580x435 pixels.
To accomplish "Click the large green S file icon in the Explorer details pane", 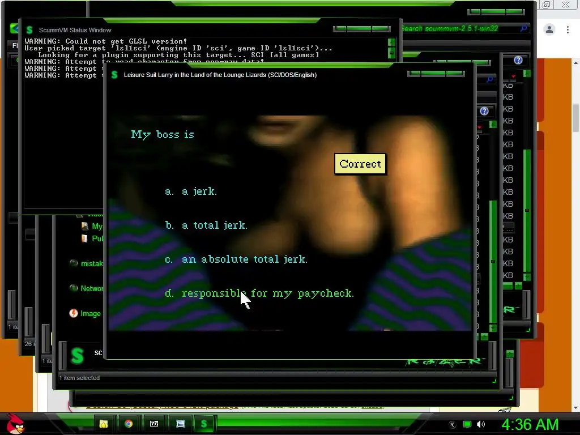I will point(77,356).
